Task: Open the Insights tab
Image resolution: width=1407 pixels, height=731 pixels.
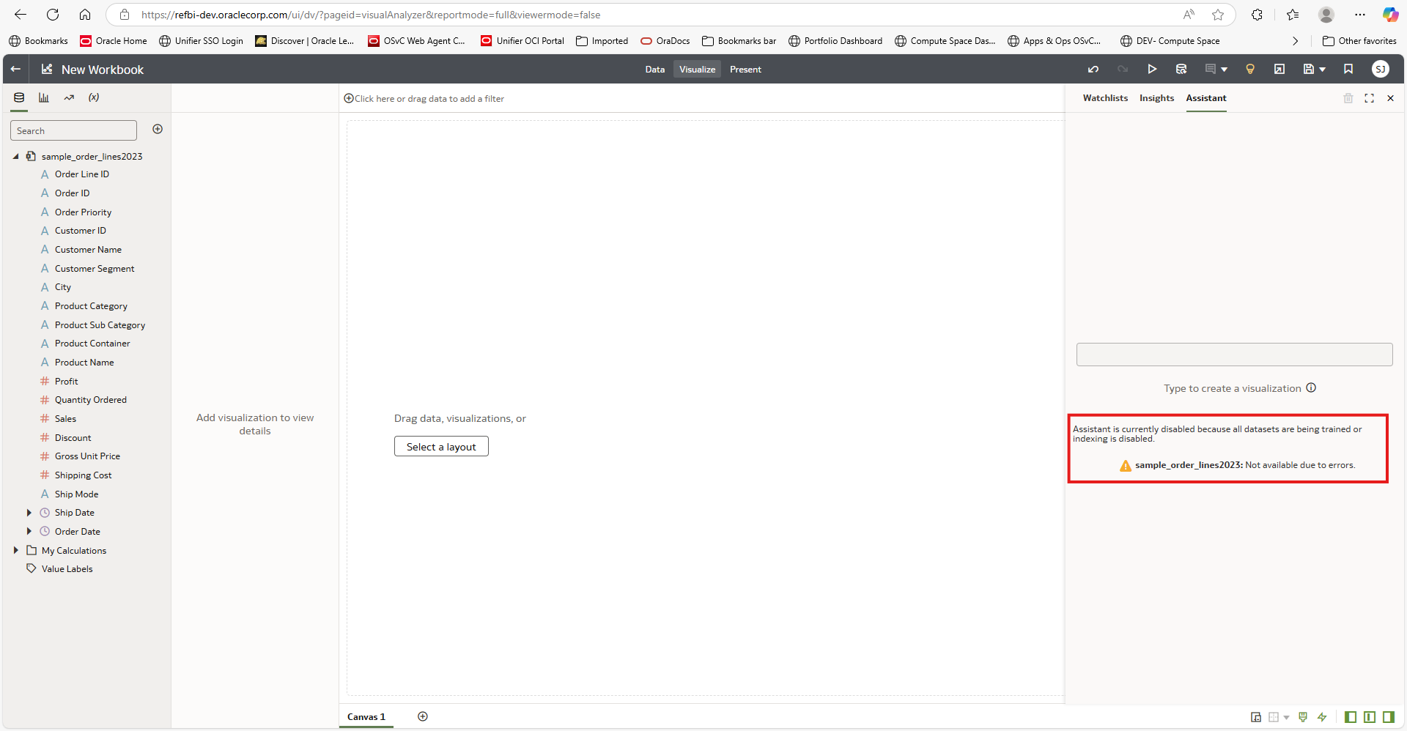Action: click(x=1156, y=98)
